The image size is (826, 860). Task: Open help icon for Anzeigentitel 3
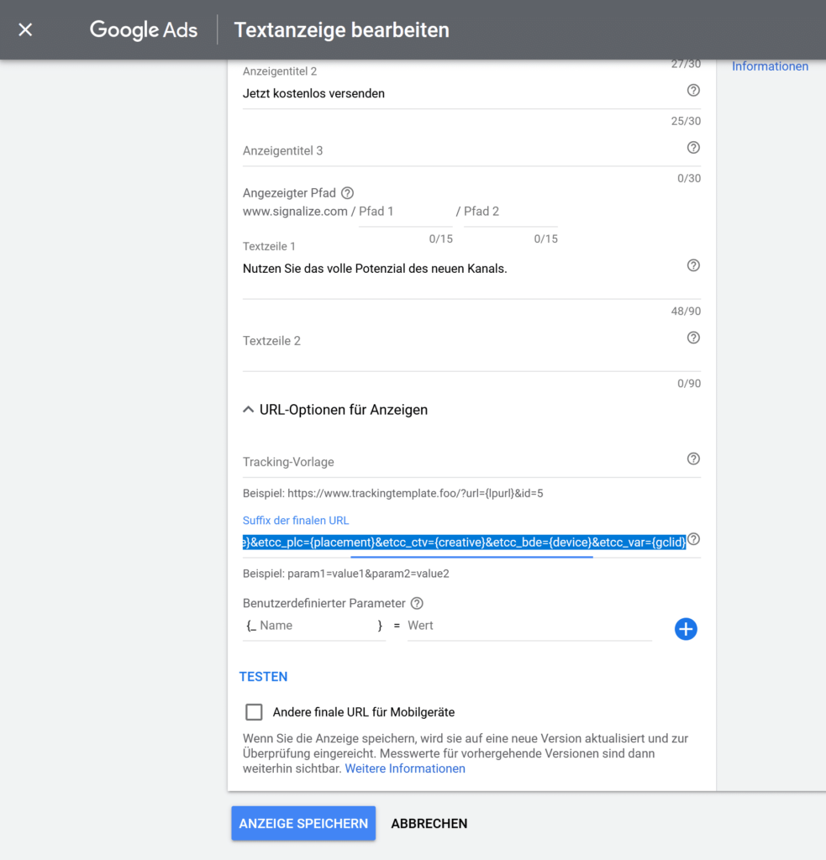(693, 148)
